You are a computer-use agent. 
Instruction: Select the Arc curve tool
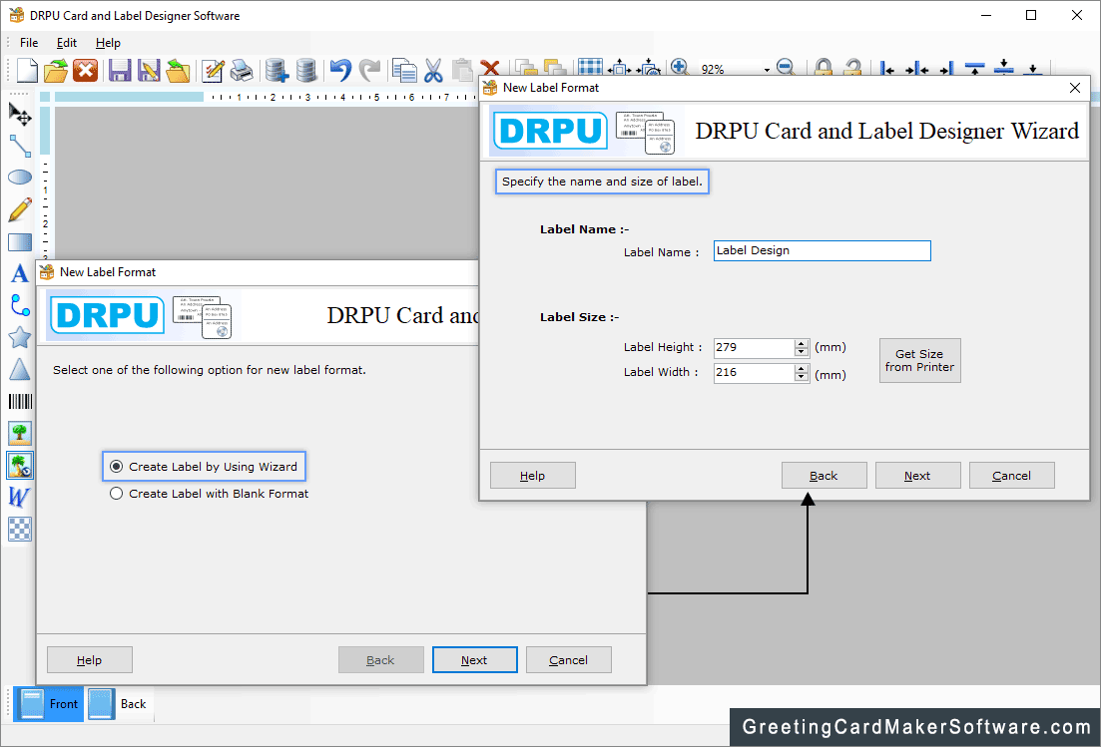(x=20, y=306)
